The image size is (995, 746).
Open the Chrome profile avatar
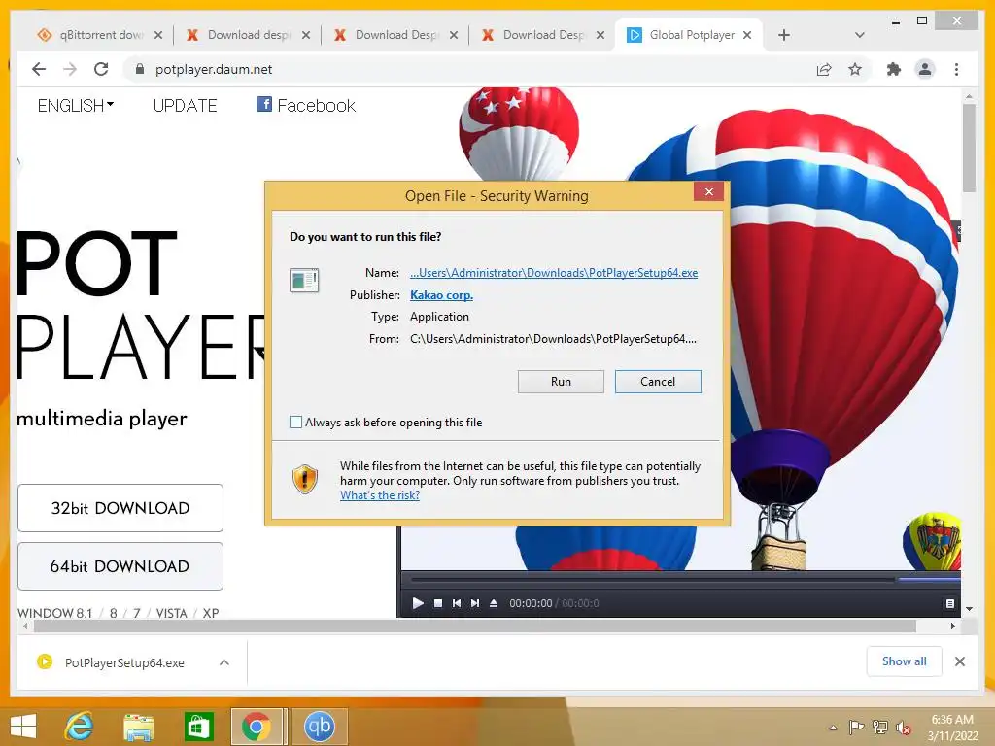pyautogui.click(x=925, y=69)
